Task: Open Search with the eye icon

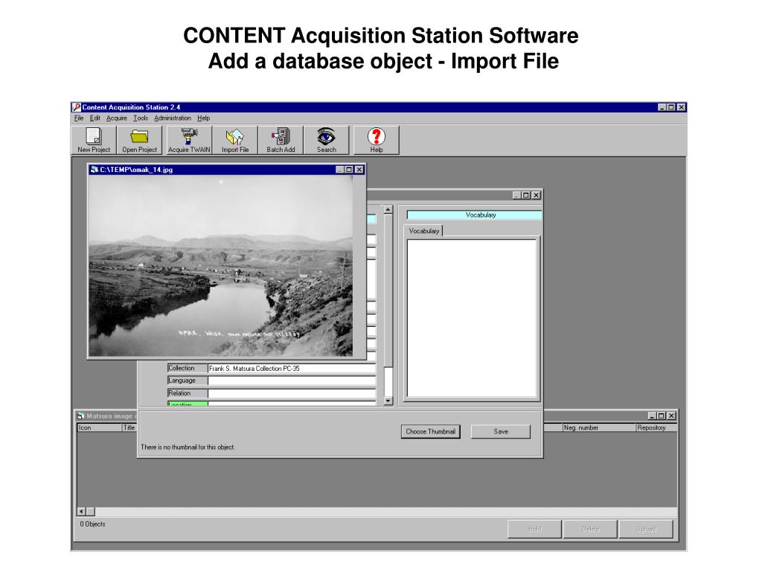Action: [326, 140]
